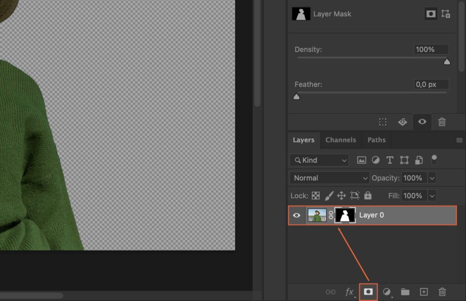
Task: Expand the Opacity dropdown arrow
Action: (x=431, y=178)
